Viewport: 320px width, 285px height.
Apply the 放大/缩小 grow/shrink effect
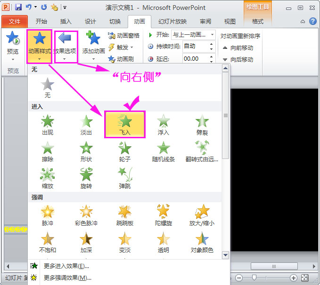tap(202, 215)
